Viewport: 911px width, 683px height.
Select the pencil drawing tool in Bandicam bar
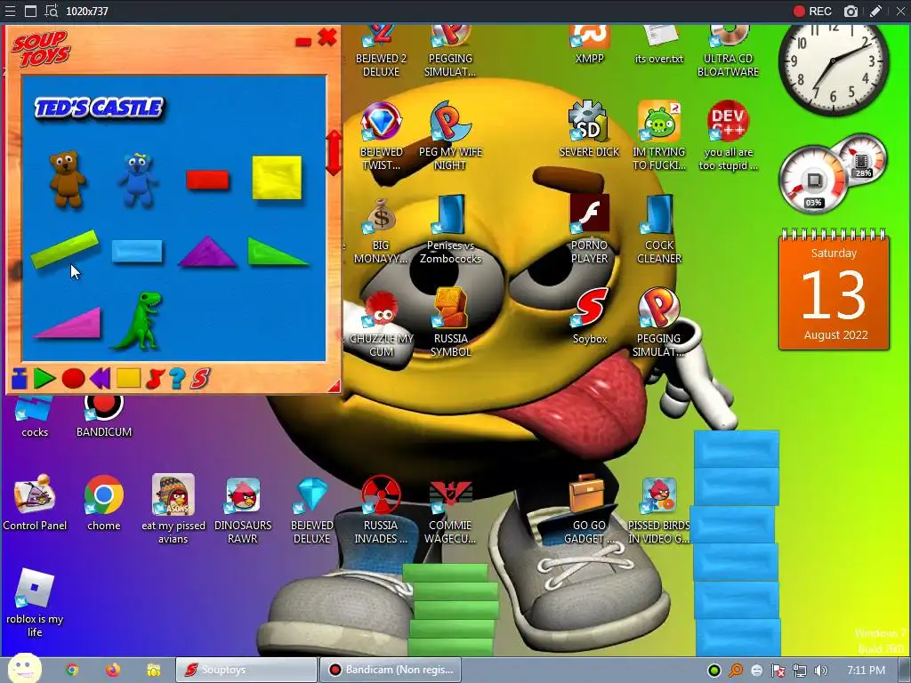(x=875, y=11)
